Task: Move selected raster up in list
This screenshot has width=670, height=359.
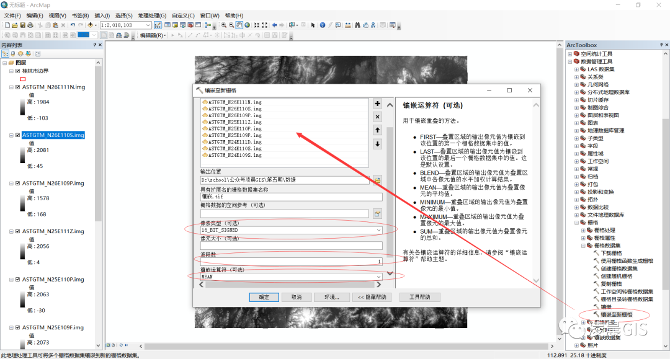Action: (x=377, y=130)
